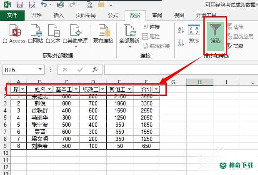Click the confirm checkmark in formula bar

point(80,70)
